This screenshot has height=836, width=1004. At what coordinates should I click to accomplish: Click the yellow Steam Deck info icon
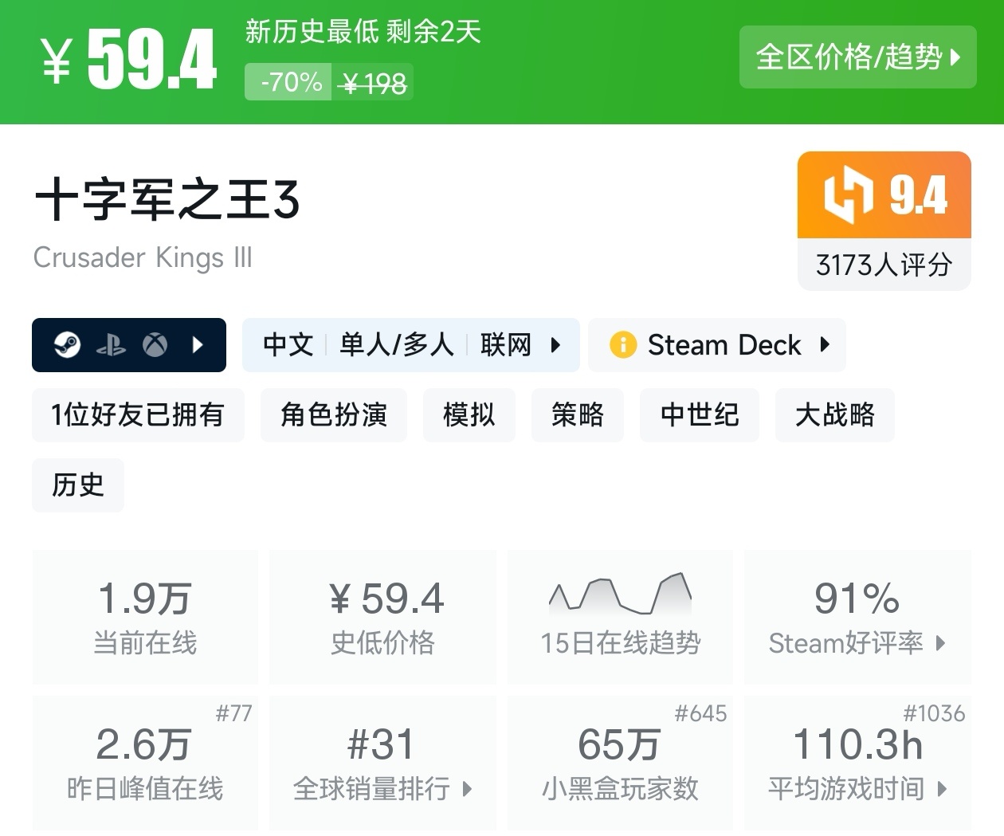622,345
